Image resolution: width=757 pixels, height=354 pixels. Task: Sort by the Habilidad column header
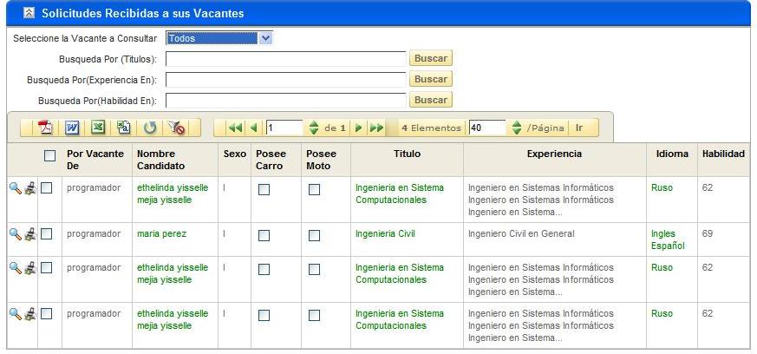pos(722,154)
